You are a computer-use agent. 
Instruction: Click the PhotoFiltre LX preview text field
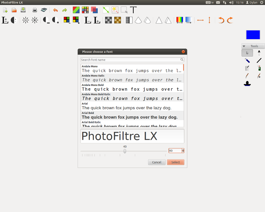132,136
